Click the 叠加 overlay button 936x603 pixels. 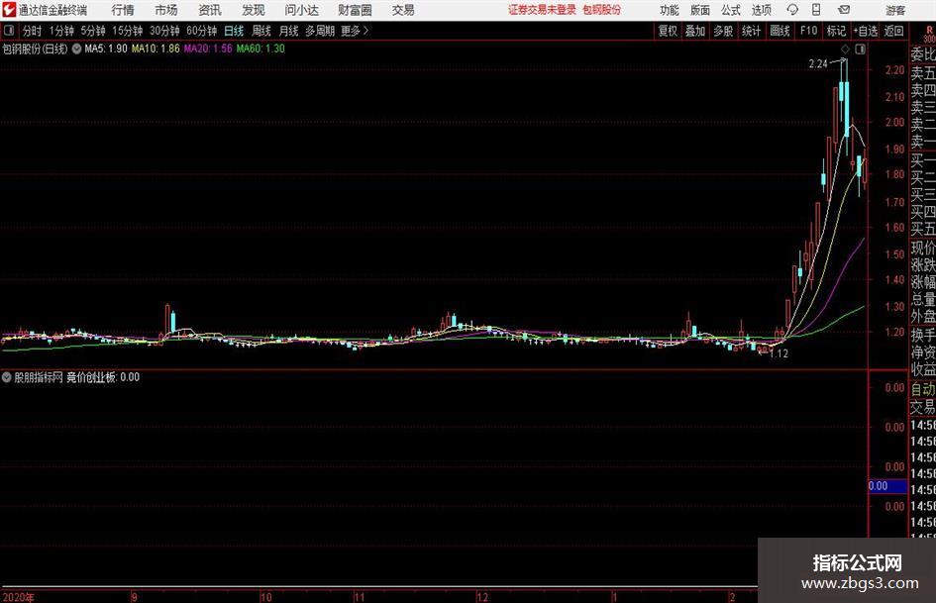(695, 31)
